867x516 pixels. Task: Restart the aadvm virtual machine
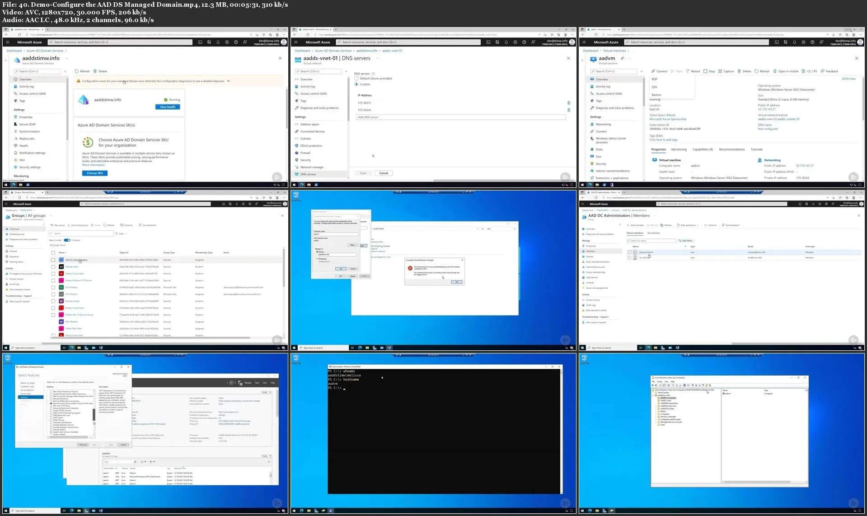coord(693,71)
